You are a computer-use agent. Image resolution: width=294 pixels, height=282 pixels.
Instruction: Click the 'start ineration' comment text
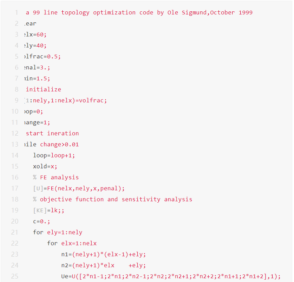52,134
